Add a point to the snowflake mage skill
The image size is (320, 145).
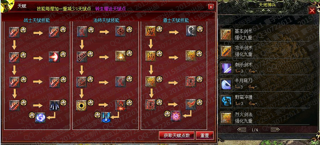129,29
